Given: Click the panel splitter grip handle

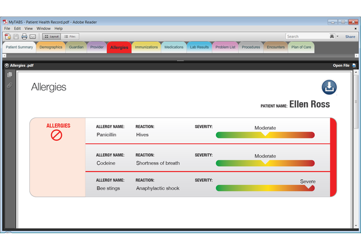Looking at the screenshot, I should tap(180, 61).
